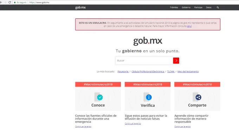
Task: Click the 'Conoce' card title
Action: [98, 105]
